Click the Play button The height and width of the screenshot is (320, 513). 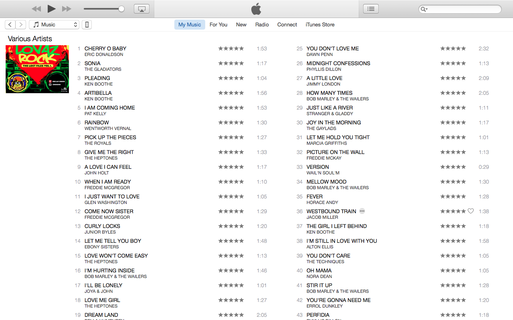(x=51, y=9)
